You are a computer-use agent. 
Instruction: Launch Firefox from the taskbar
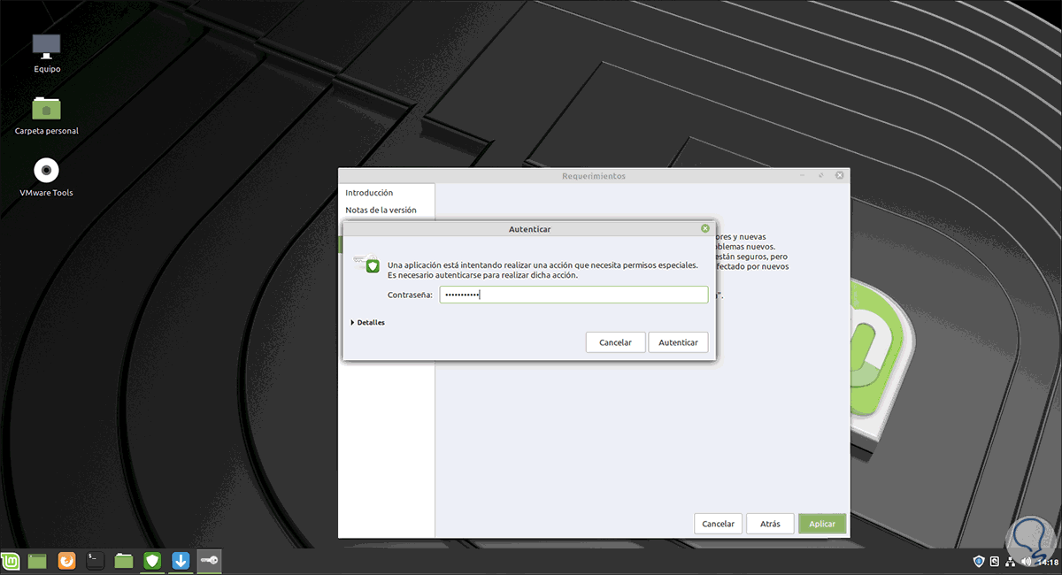66,560
